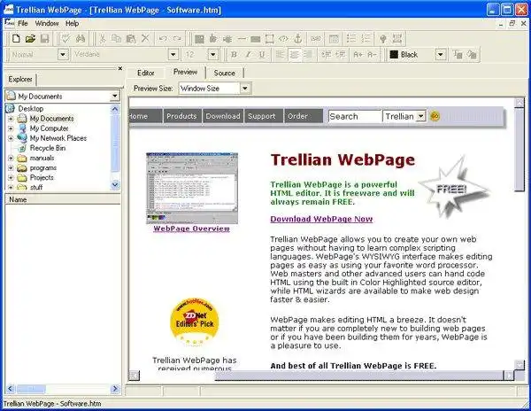
Task: Toggle Italic formatting
Action: point(248,55)
